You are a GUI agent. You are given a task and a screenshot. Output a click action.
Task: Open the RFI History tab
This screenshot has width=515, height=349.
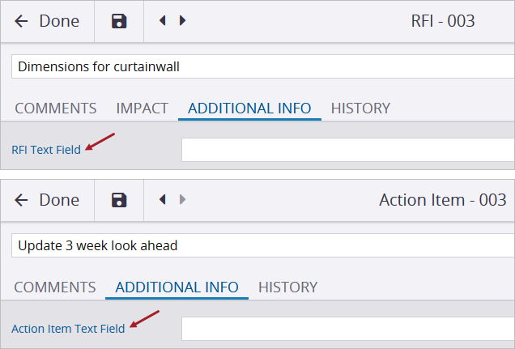pos(360,108)
